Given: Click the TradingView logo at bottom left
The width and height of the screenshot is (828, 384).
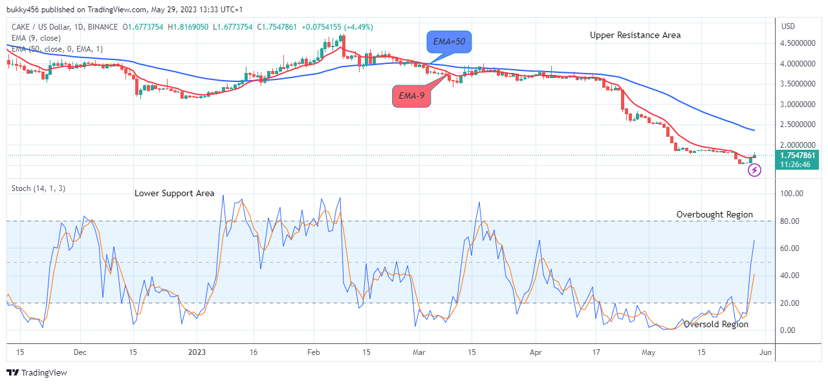Looking at the screenshot, I should coord(36,372).
